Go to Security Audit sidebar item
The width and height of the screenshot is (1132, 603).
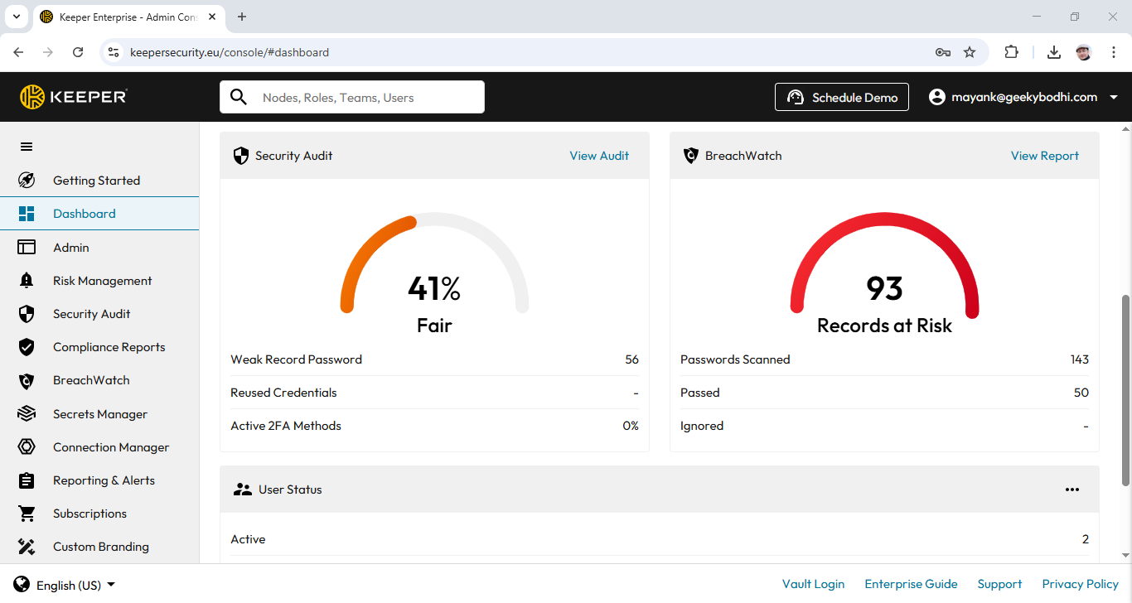coord(99,314)
